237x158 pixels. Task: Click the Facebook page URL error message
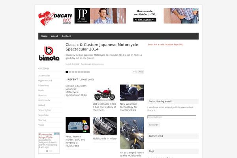coord(166,45)
